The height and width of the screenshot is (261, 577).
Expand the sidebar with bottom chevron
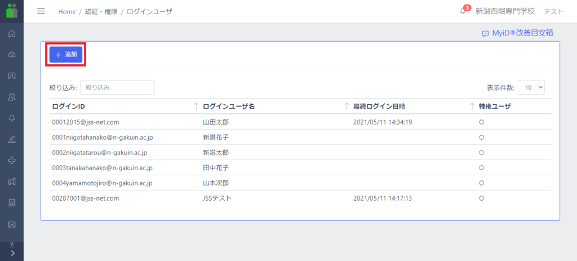(12, 253)
